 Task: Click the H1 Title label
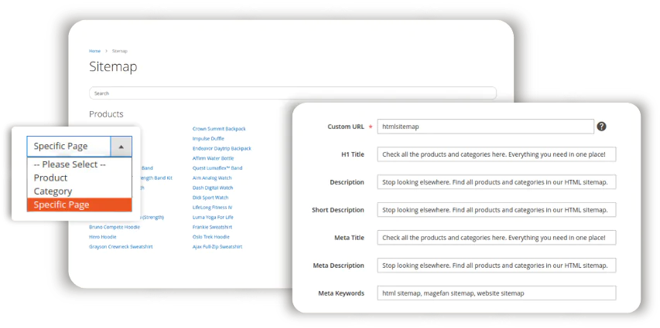coord(353,154)
